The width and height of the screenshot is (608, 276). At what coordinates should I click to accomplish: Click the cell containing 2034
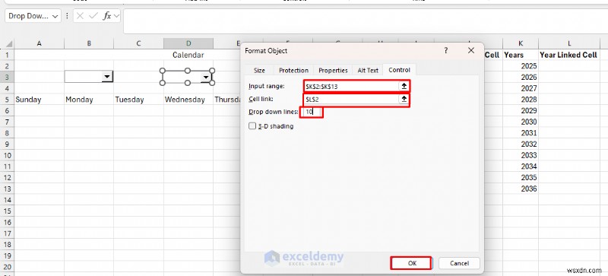(x=521, y=167)
